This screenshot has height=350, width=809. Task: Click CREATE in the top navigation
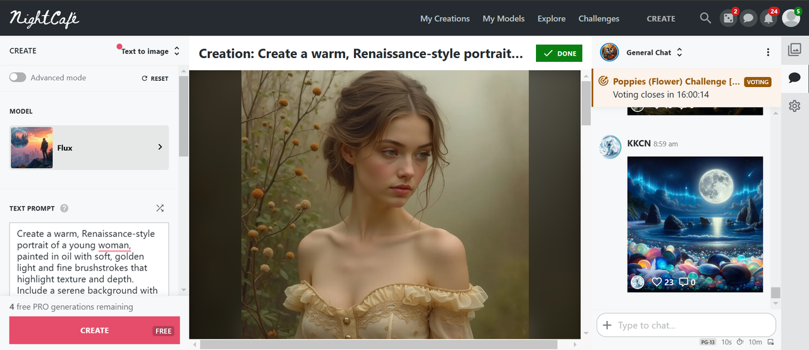[x=661, y=18]
